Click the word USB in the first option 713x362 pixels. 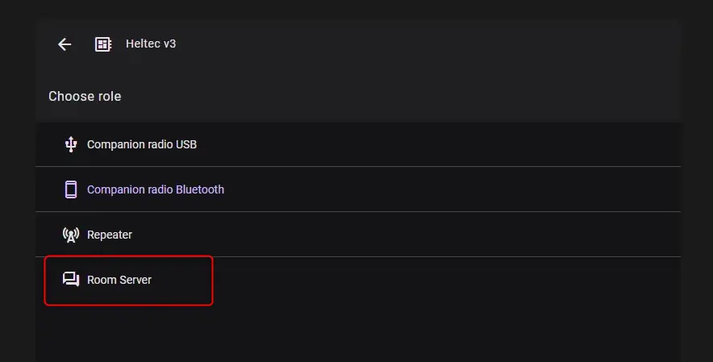(186, 144)
